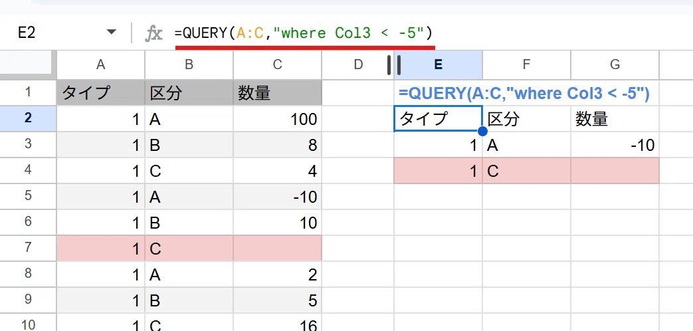Screen dimensions: 693x331
Task: Select row 2 header
Action: pos(29,118)
